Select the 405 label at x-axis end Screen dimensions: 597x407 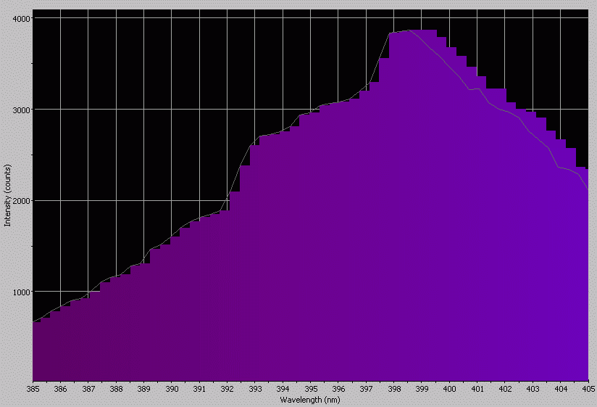588,390
